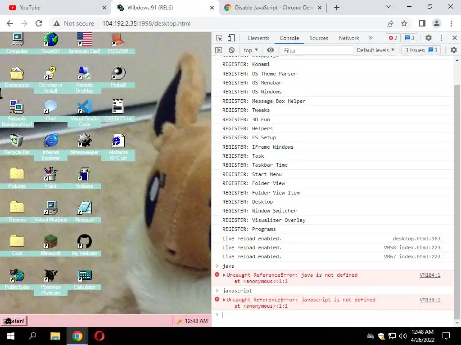461x345 pixels.
Task: Launch the Virtual Machine icon
Action: pyautogui.click(x=50, y=208)
